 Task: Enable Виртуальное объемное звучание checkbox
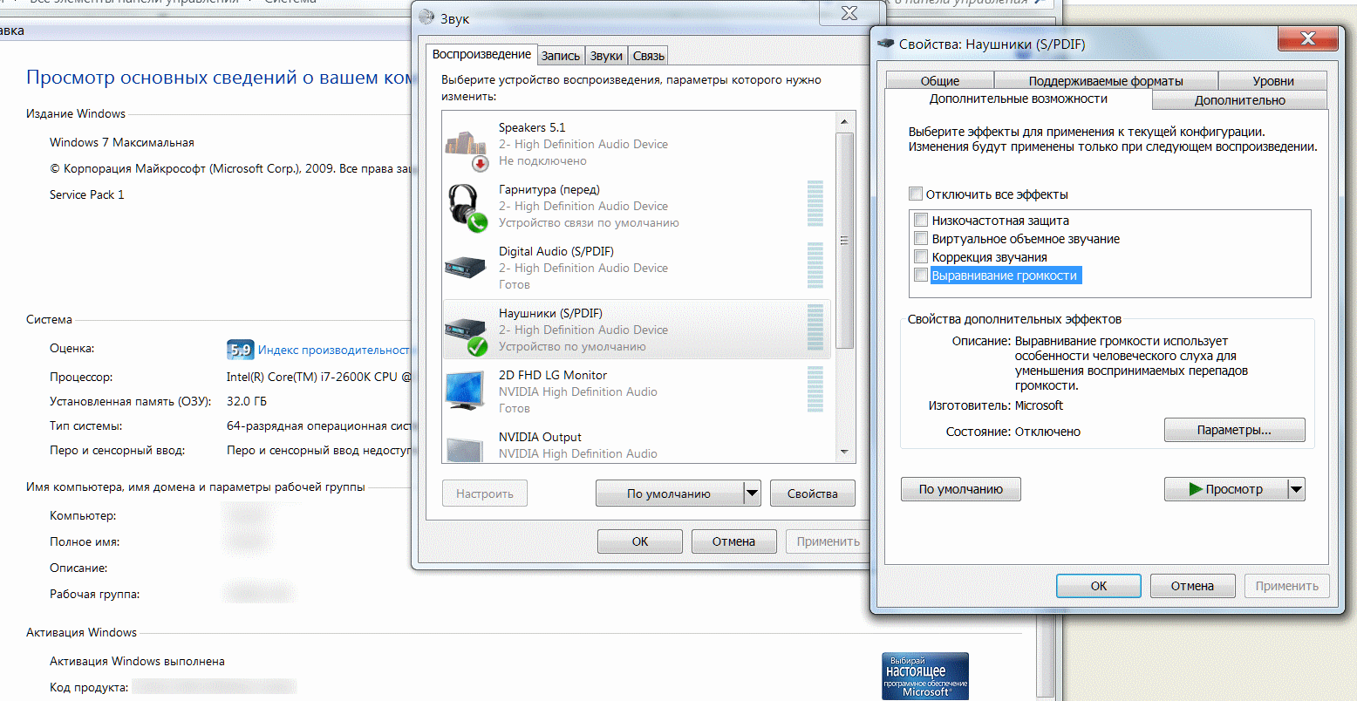920,239
